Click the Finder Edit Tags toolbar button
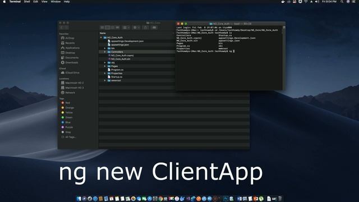The height and width of the screenshot is (202, 359). pyautogui.click(x=154, y=27)
